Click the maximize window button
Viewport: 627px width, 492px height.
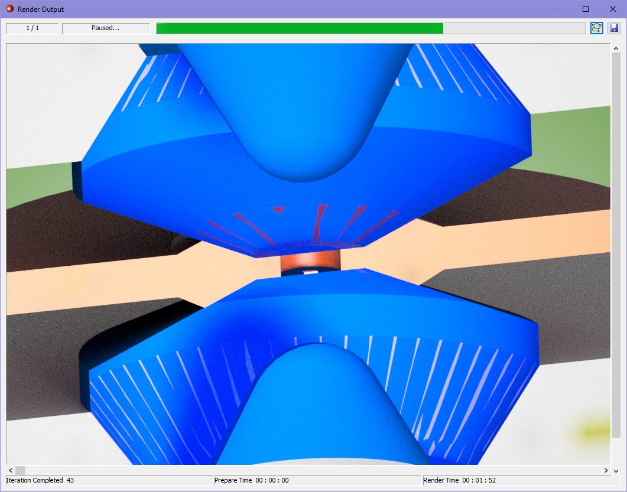pos(585,9)
